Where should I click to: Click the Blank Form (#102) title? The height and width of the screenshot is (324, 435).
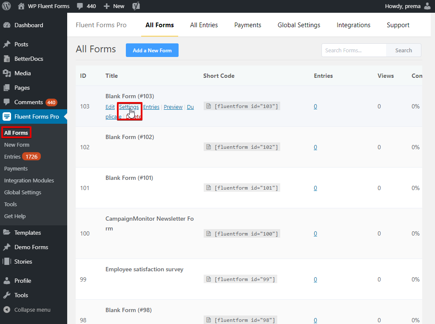(130, 137)
